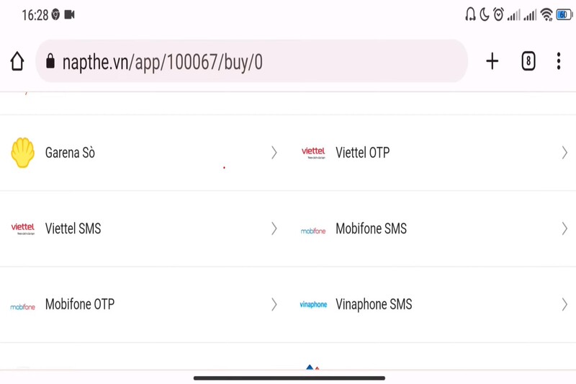Open the tab switcher showing 8 tabs

click(x=528, y=62)
